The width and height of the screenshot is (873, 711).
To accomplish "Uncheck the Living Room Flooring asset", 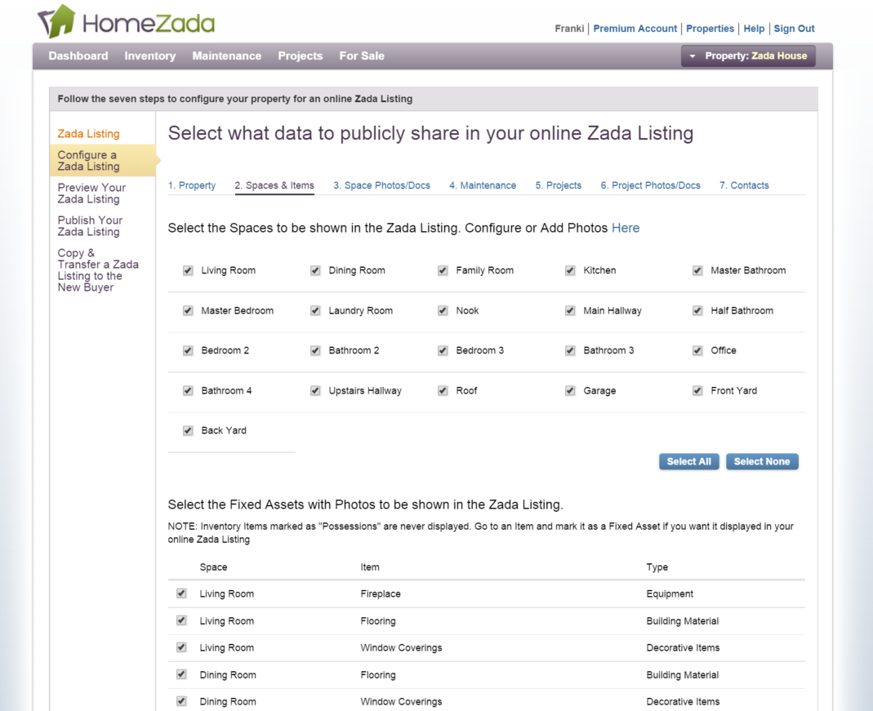I will 181,620.
